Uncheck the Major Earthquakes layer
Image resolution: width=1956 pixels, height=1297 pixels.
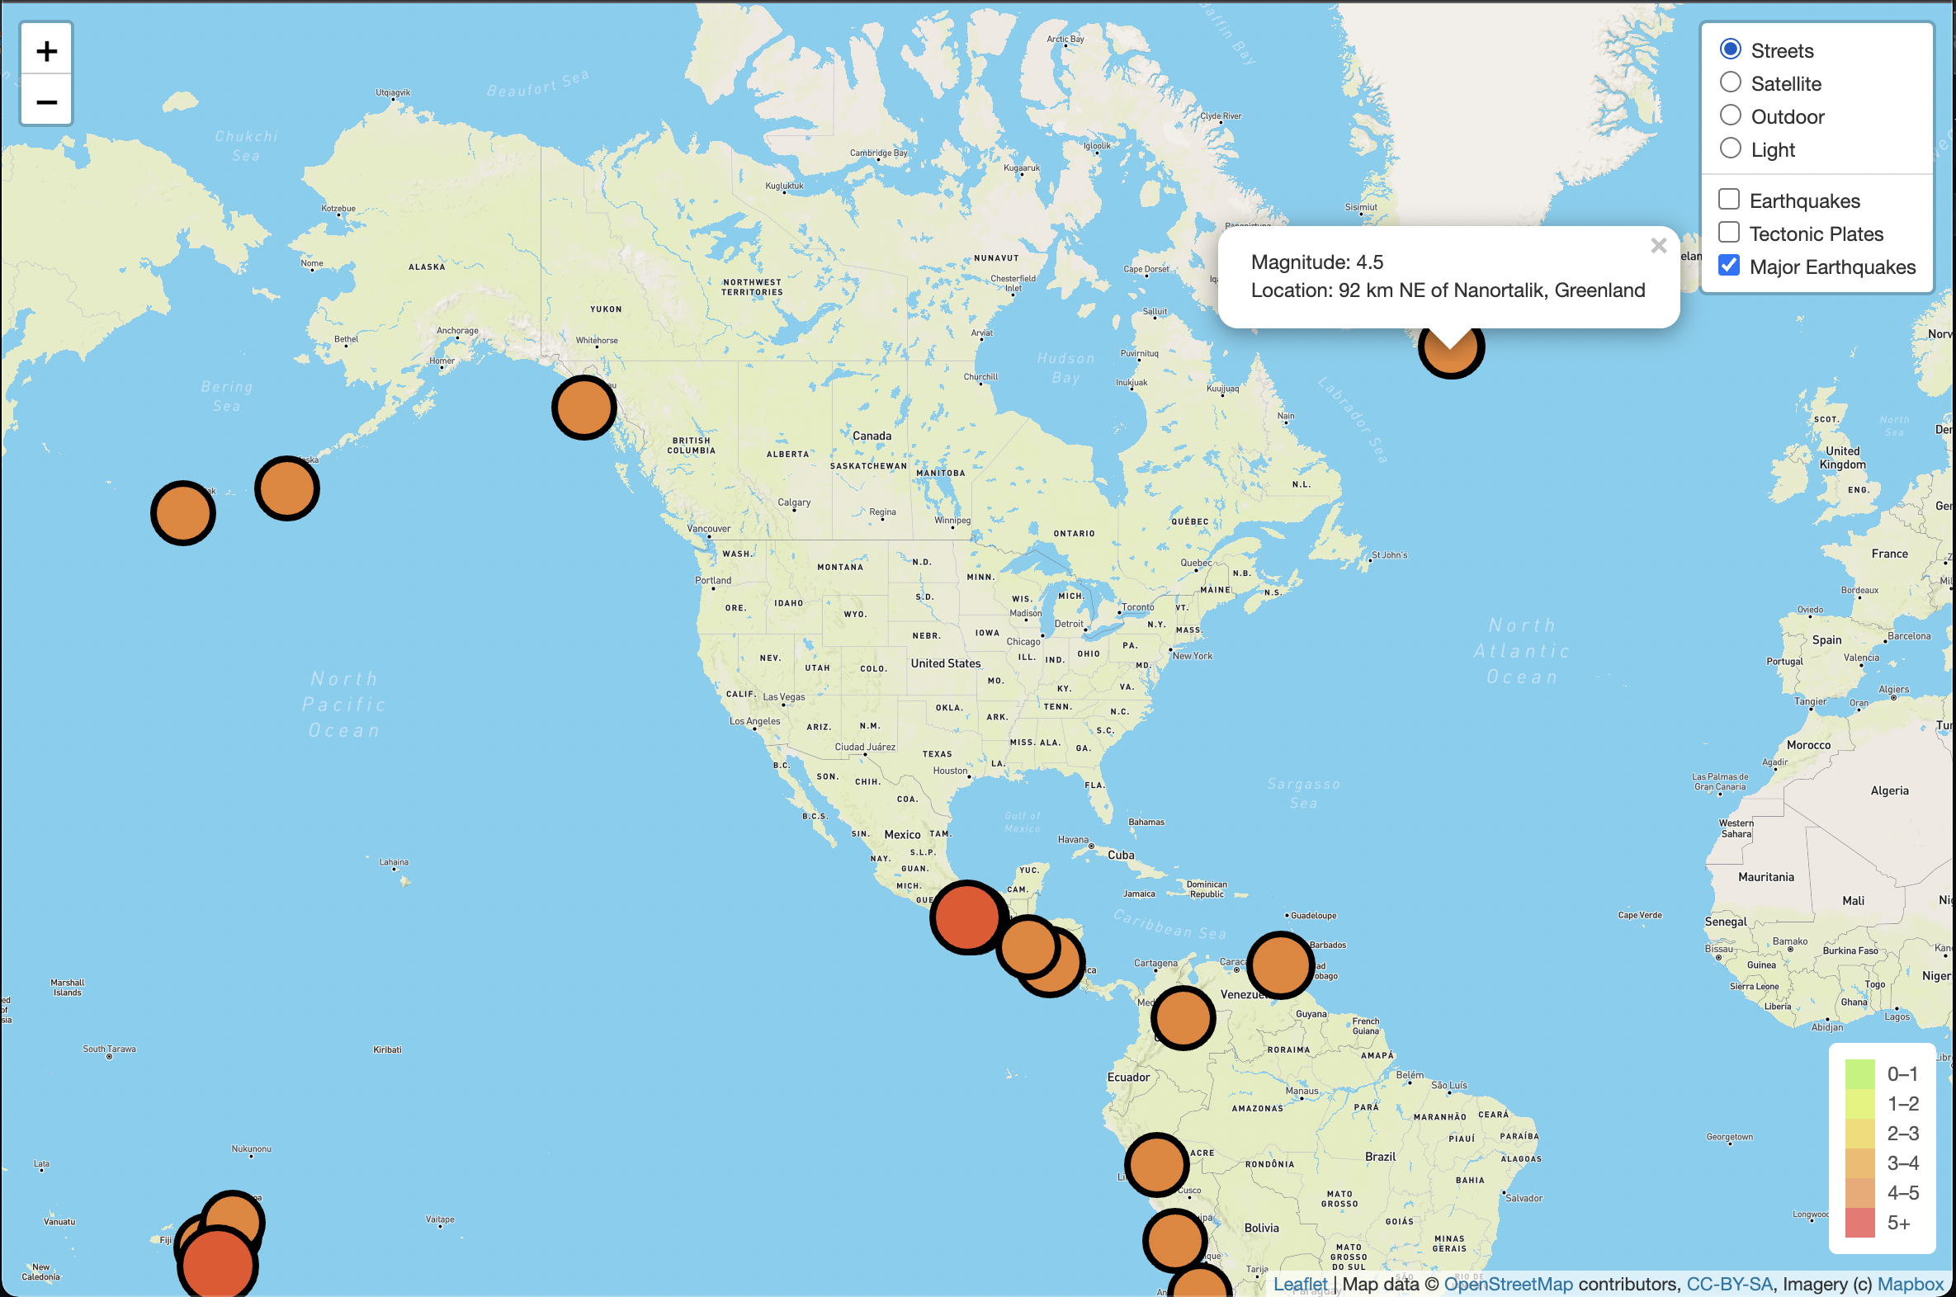[x=1729, y=266]
